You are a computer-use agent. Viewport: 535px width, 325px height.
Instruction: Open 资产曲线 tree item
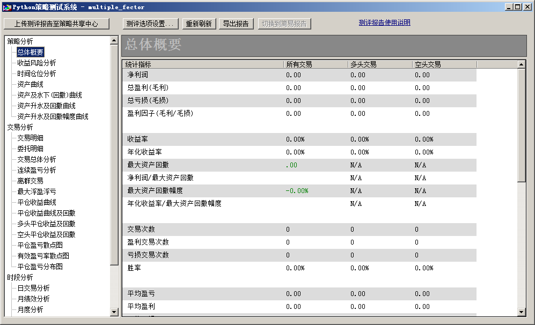click(x=31, y=84)
